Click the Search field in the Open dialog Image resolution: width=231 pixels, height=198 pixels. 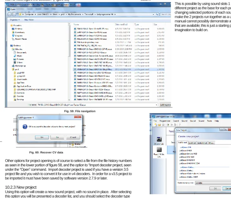click(x=166, y=14)
